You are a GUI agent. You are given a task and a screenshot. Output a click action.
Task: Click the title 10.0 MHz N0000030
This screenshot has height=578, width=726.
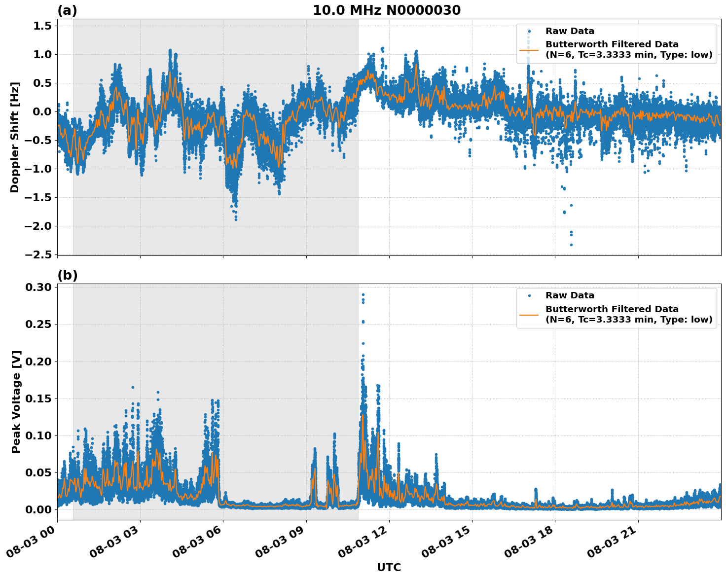[x=388, y=9]
